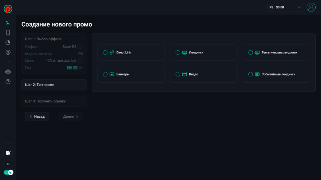Open the RU language selector
Viewport: 321px width, 180px height.
tap(8, 164)
